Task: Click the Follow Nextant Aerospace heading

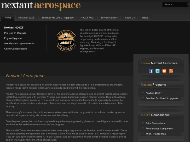Action: [159, 63]
